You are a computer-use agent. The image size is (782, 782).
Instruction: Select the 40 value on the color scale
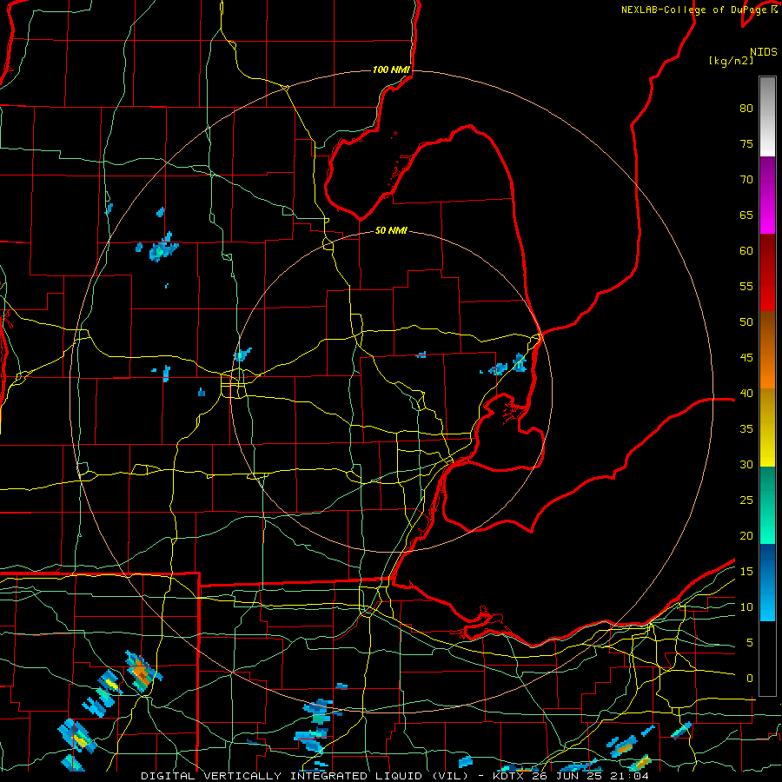point(746,393)
